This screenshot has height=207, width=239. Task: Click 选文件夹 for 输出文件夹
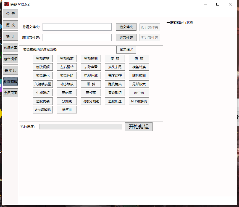(x=126, y=38)
